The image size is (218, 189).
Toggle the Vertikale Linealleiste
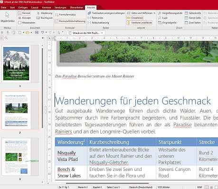tap(140, 23)
